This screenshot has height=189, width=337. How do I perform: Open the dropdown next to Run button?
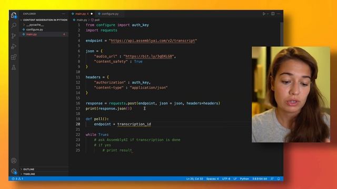coord(268,14)
